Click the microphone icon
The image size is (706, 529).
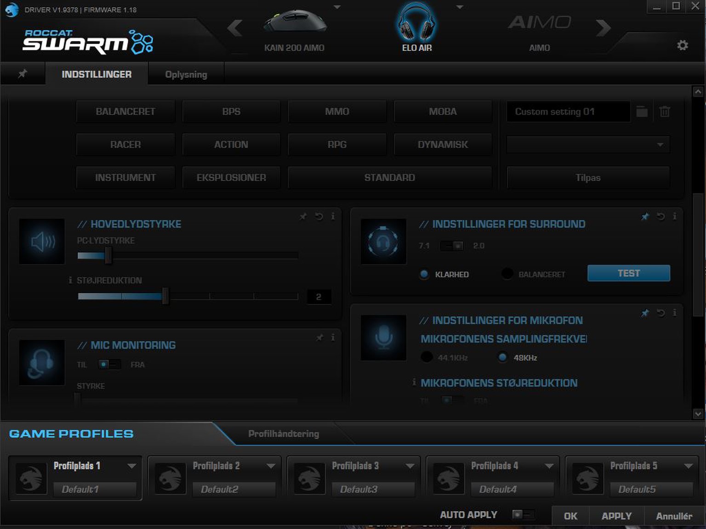point(383,338)
